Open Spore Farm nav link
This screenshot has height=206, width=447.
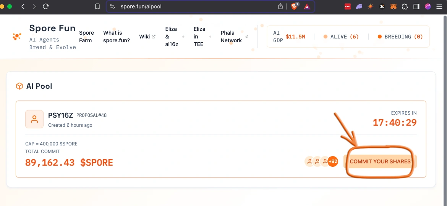[x=86, y=37]
